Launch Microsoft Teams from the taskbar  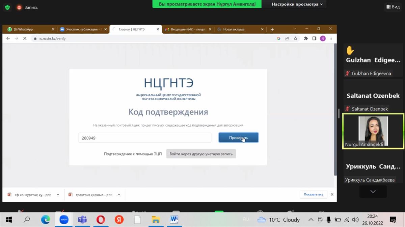point(82,220)
